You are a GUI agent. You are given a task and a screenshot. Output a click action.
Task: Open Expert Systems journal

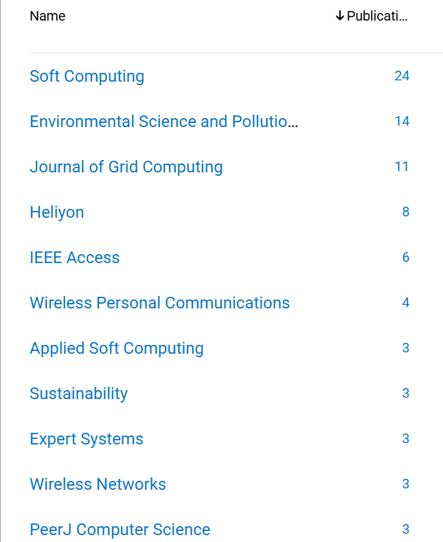click(87, 439)
